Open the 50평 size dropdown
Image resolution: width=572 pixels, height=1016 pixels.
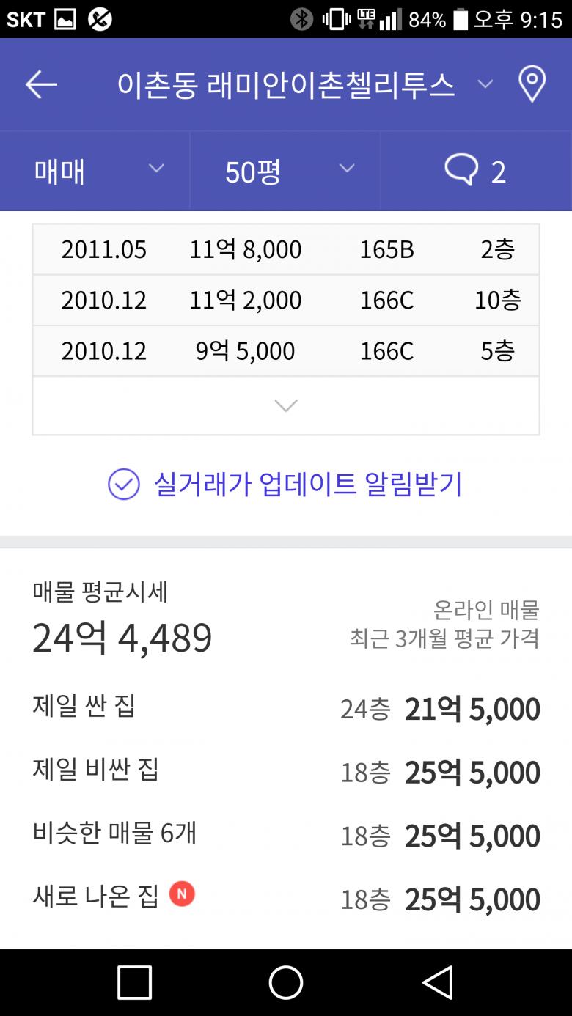(286, 171)
